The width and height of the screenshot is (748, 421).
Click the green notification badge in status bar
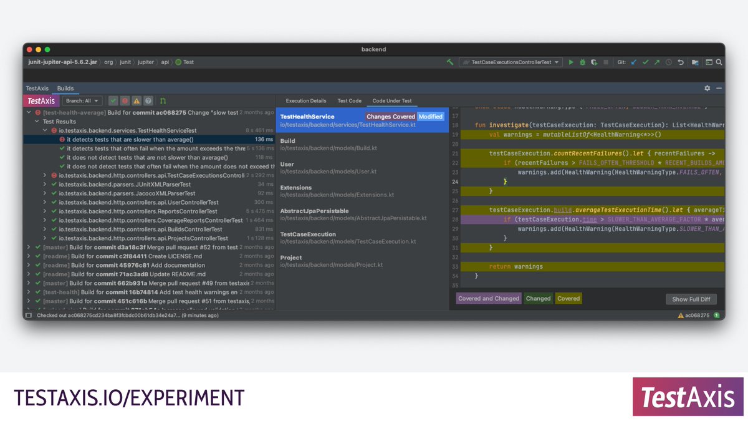[717, 316]
